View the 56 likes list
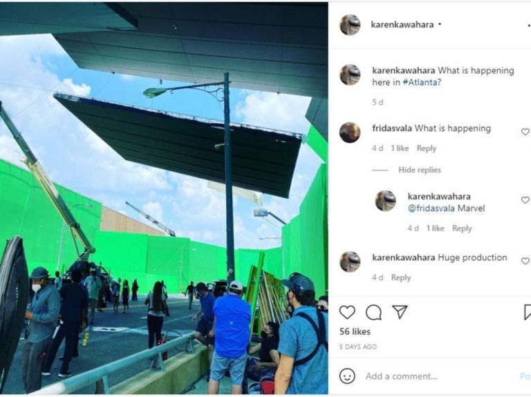531x397 pixels. 355,331
